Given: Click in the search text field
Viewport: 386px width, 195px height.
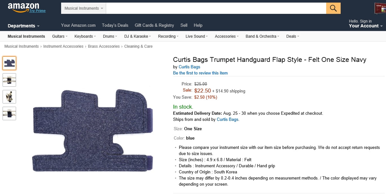Looking at the screenshot, I should coord(216,8).
